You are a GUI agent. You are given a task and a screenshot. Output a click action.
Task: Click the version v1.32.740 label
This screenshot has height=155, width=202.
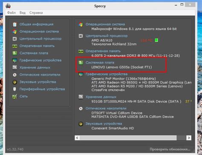click(15, 149)
